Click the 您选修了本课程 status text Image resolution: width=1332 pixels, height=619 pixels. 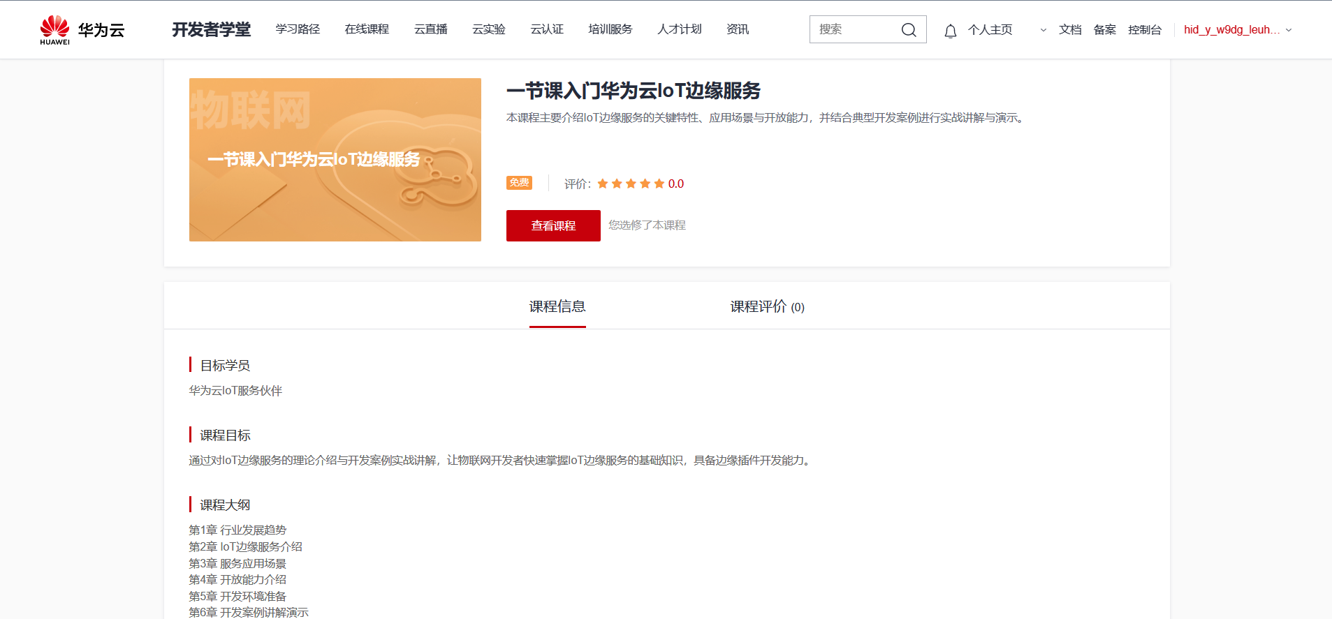click(647, 225)
